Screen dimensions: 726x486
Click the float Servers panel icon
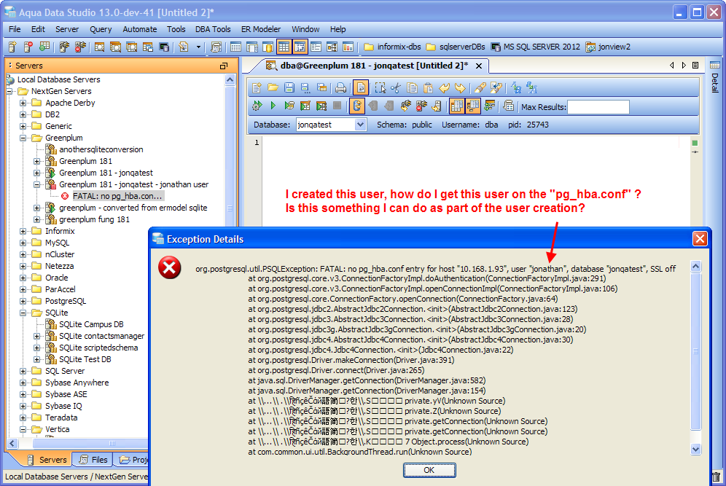tap(224, 66)
